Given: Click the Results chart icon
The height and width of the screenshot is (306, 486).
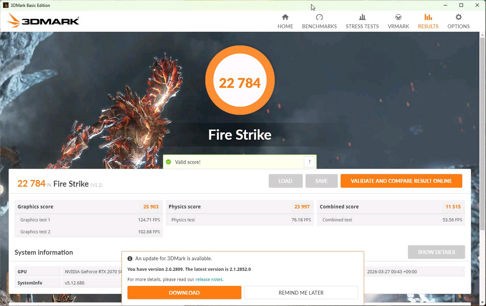Looking at the screenshot, I should tap(428, 17).
